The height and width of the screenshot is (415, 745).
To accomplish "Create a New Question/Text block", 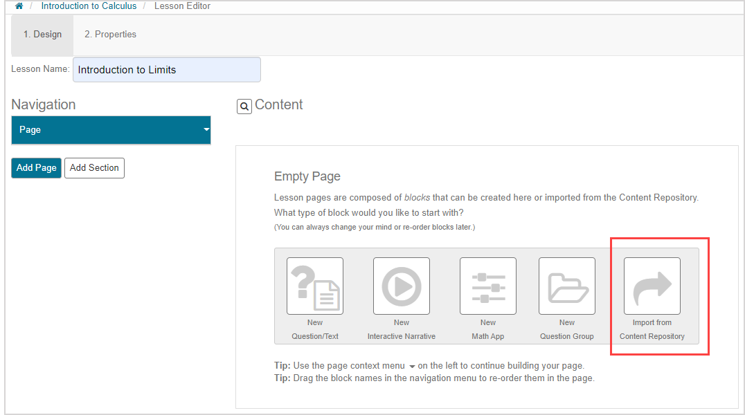I will point(315,286).
